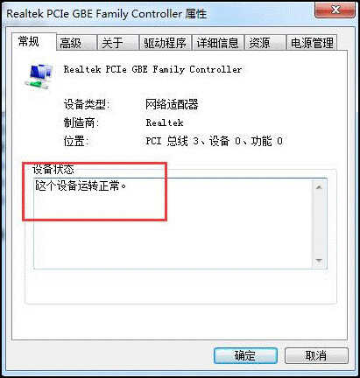The height and width of the screenshot is (378, 360).
Task: Click the 网络适配器 device type value
Action: click(x=172, y=104)
